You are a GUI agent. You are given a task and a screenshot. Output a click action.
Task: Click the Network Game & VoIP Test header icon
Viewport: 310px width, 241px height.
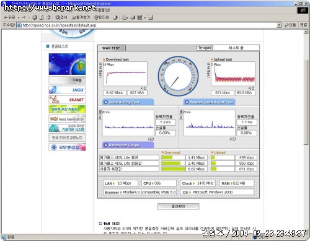[x=187, y=102]
